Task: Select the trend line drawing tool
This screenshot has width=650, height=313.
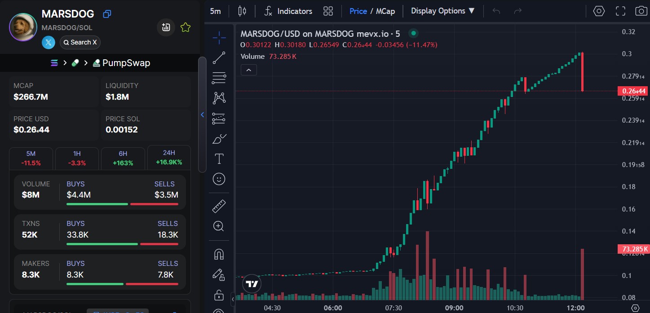Action: 219,57
